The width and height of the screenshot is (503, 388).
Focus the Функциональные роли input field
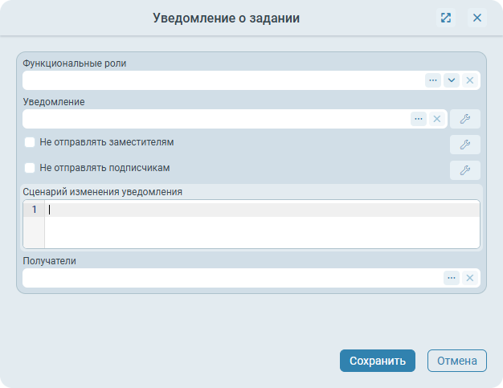(221, 80)
